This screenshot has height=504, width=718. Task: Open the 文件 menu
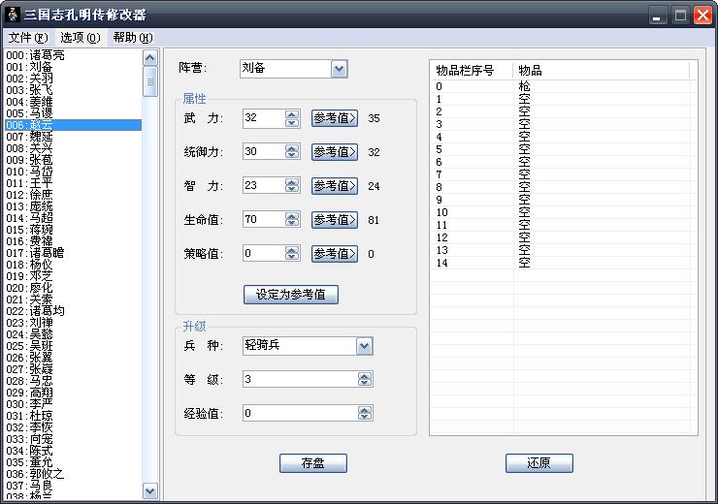coord(27,38)
